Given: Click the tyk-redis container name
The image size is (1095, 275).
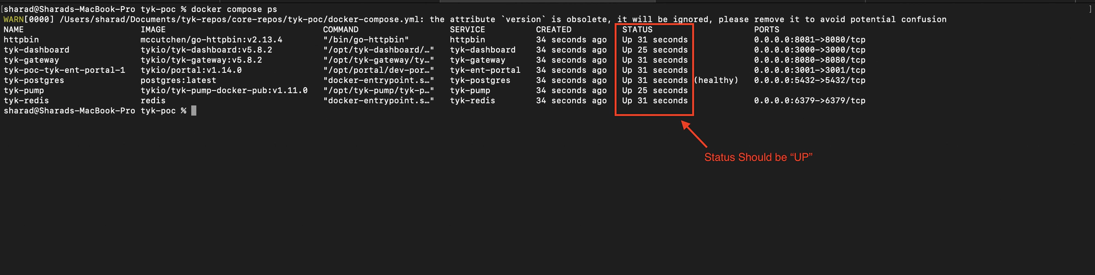Looking at the screenshot, I should [x=26, y=101].
